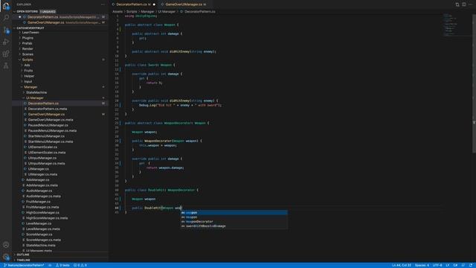This screenshot has height=268, width=476.
Task: Open the Explorer view in the activity bar
Action: (6, 5)
